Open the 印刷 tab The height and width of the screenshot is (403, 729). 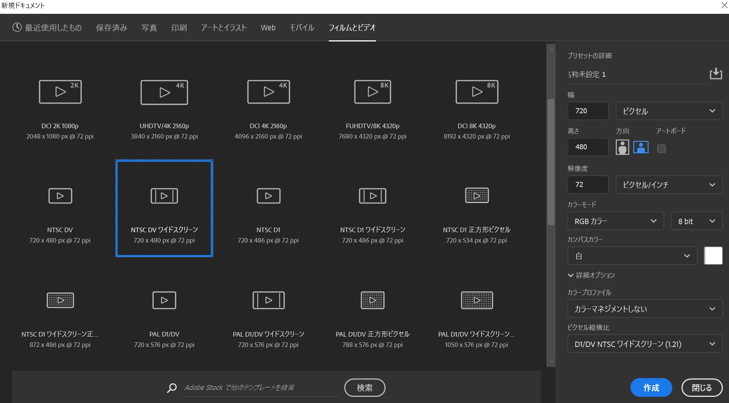point(179,28)
